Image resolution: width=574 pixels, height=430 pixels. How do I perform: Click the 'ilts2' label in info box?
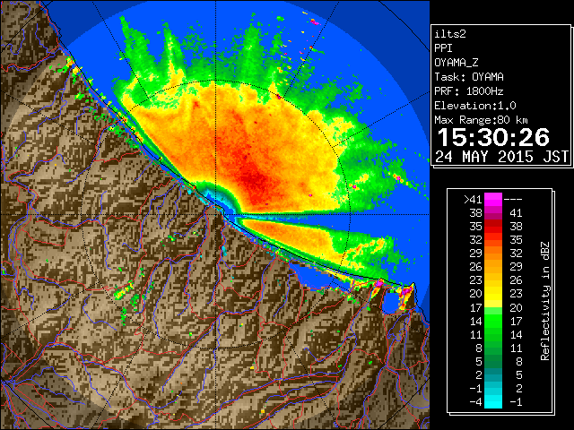tap(450, 34)
